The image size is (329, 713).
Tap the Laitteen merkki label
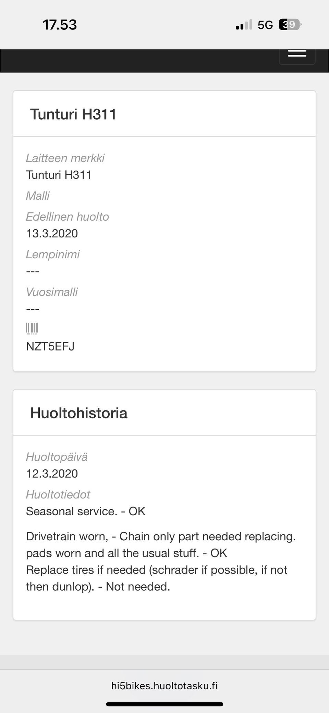coord(65,158)
